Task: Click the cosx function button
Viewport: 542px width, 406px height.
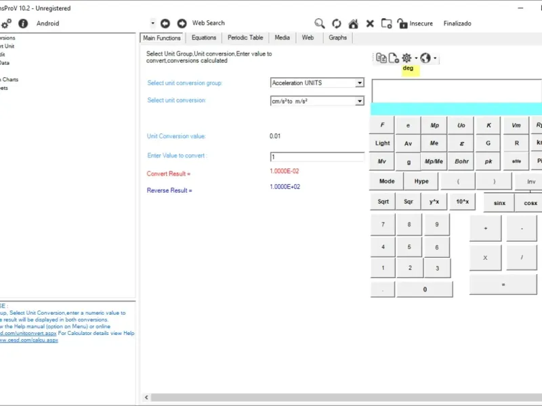Action: (x=530, y=203)
